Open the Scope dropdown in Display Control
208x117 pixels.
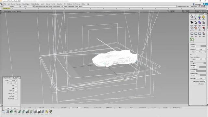pyautogui.click(x=13, y=80)
